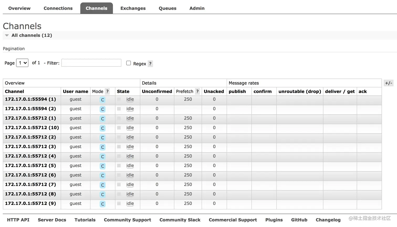Screen dimensions: 397x227
Task: Click C mode badge for 55712 (8)
Action: click(x=103, y=194)
